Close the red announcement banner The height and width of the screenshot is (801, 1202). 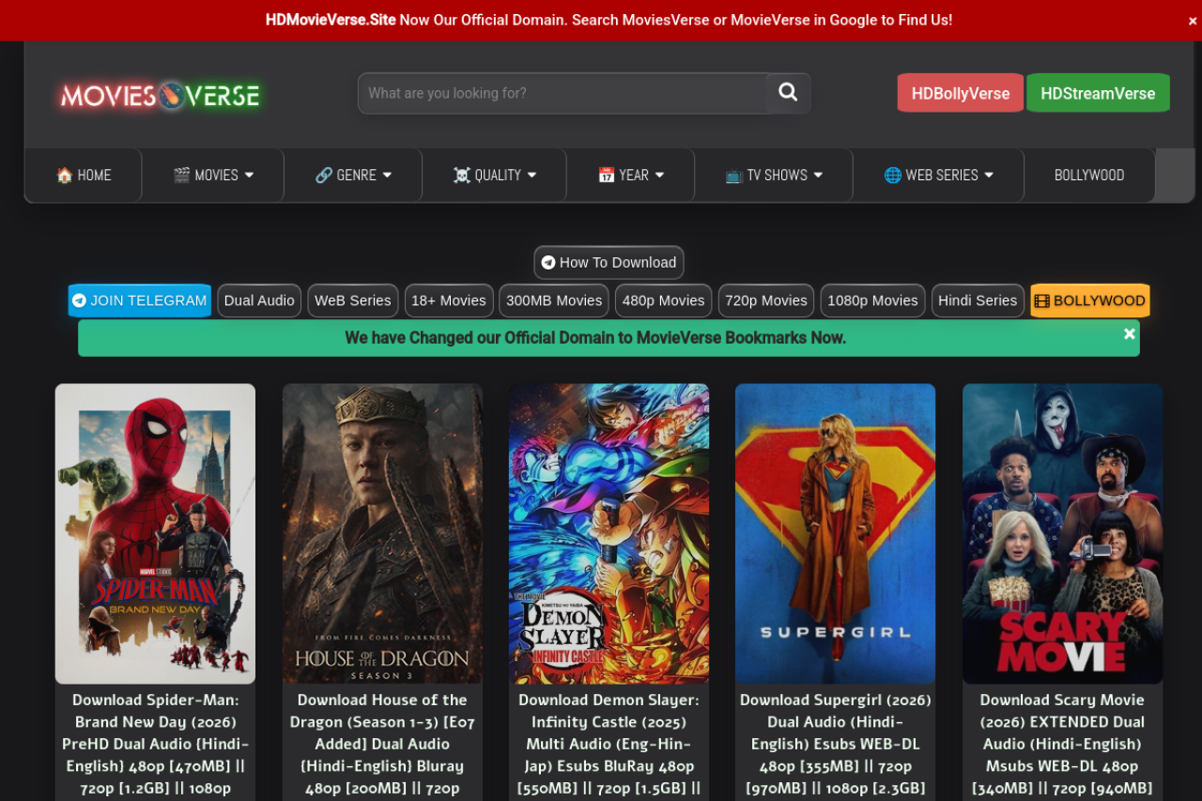tap(1193, 21)
